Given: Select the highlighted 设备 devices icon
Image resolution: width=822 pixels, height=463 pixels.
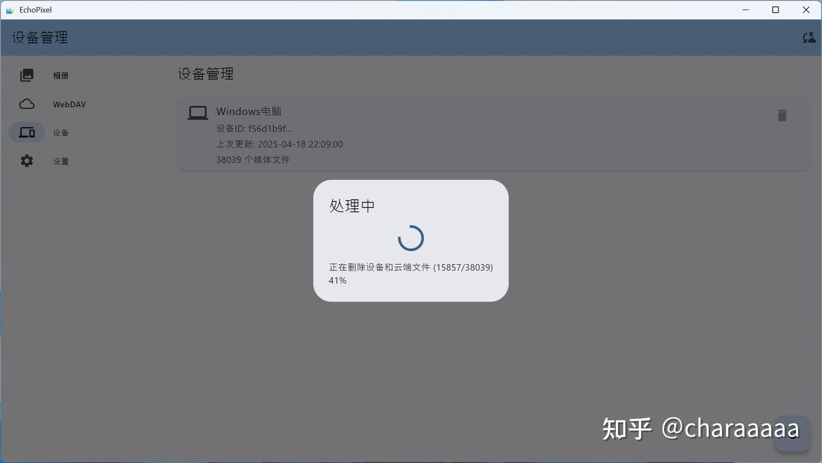Looking at the screenshot, I should [x=26, y=132].
